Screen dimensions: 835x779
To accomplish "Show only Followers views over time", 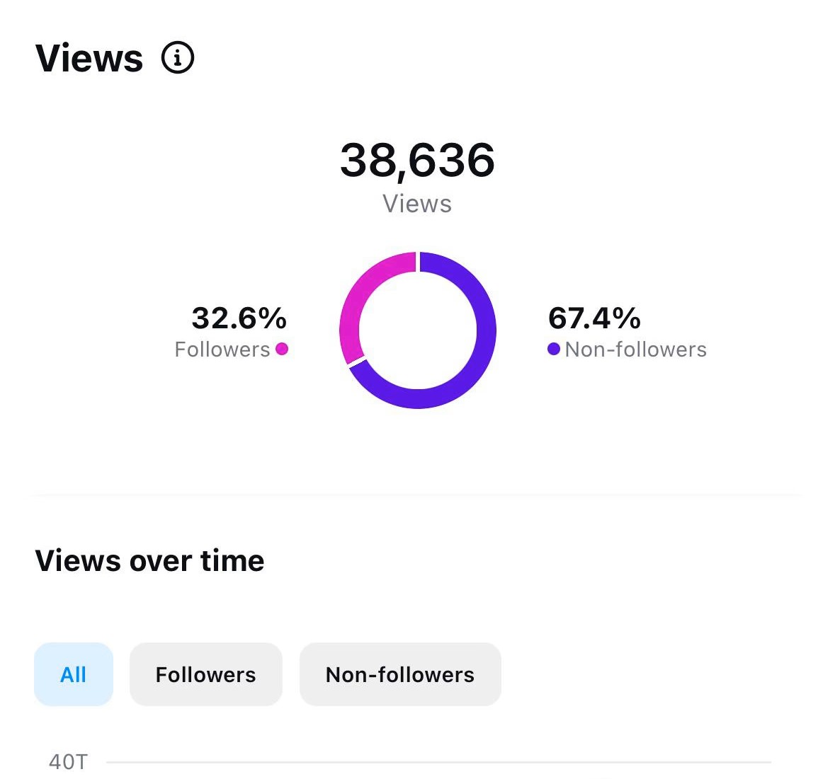I will pos(205,674).
